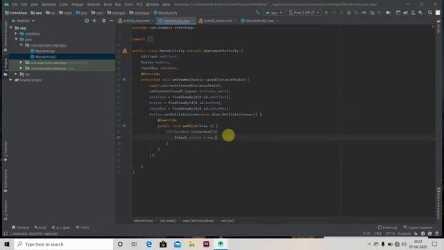Screen dimensions: 444x250
Task: Click Cortana circle icon on taskbar
Action: pos(120,244)
